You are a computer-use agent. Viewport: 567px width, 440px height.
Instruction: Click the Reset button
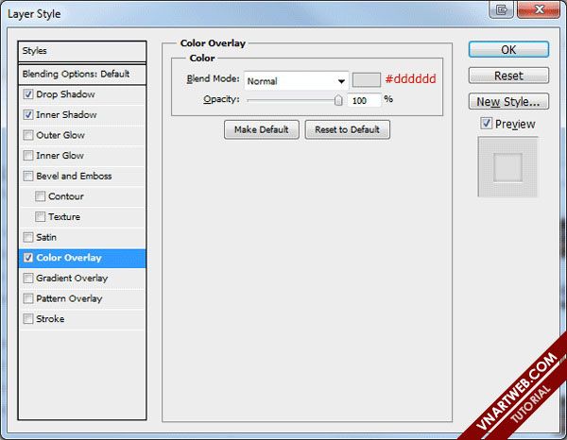508,76
